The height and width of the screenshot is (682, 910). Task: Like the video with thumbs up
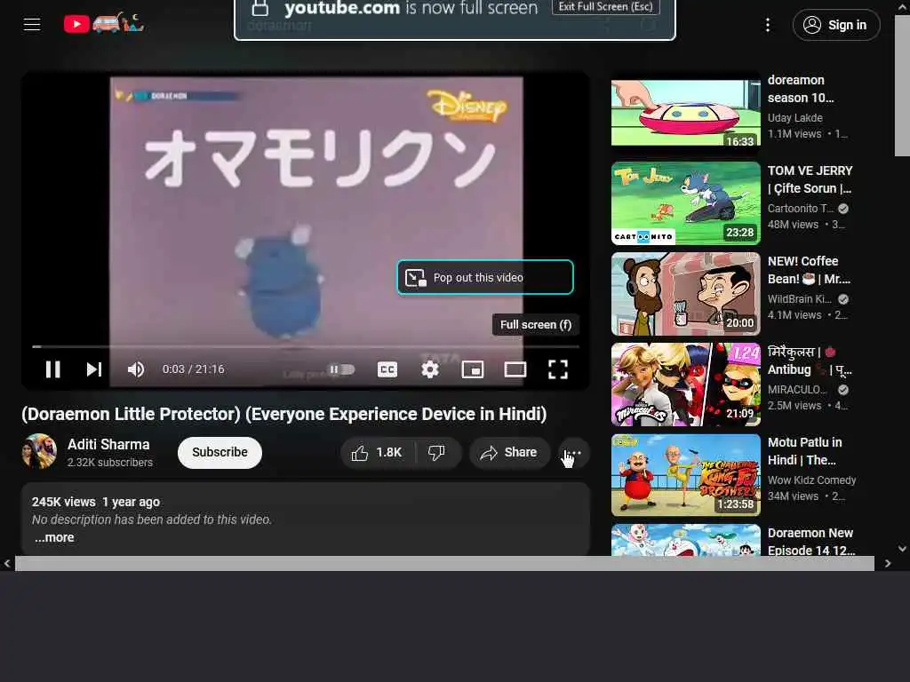coord(377,452)
